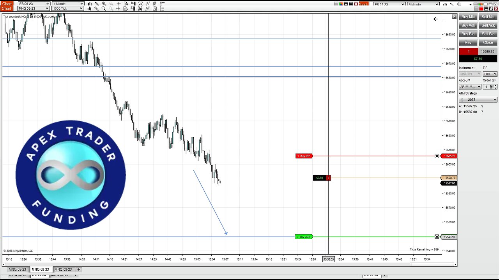Toggle Chart Trader icon in top toolbar row

[x=133, y=3]
